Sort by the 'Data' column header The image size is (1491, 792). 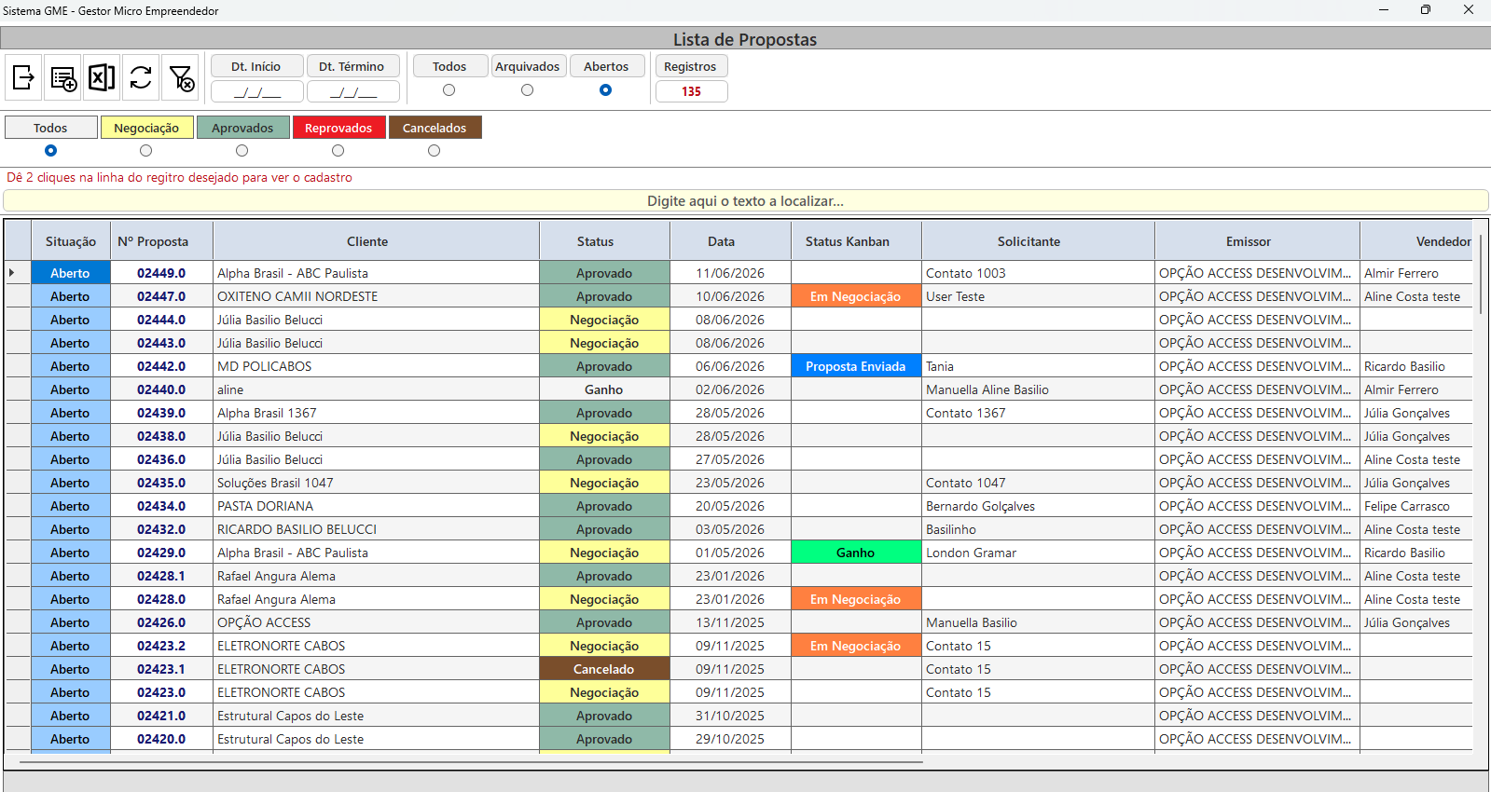pos(730,241)
